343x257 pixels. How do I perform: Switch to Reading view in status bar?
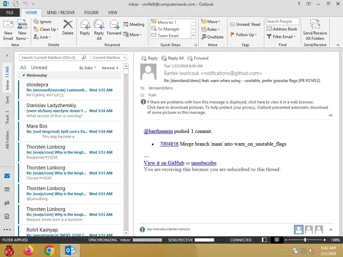tap(277, 240)
